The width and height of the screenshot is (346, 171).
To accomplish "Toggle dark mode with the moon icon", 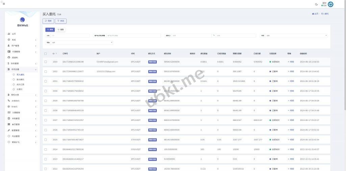I will click(316, 4).
